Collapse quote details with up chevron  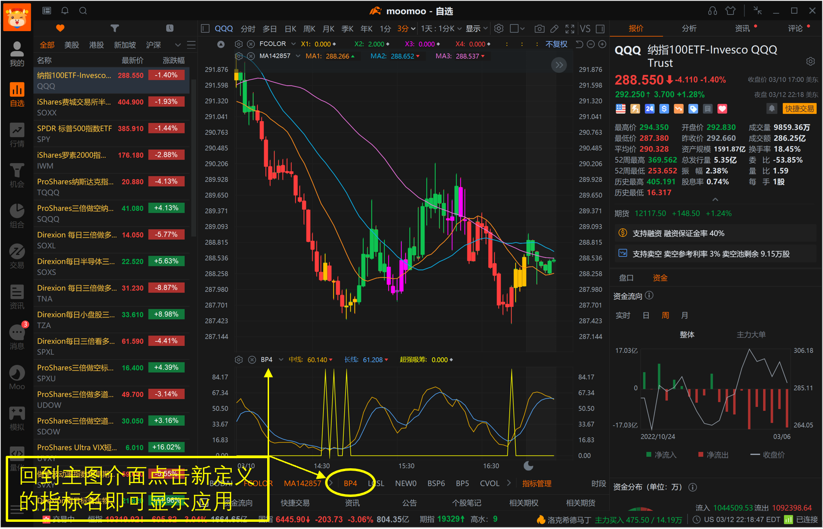[x=715, y=199]
